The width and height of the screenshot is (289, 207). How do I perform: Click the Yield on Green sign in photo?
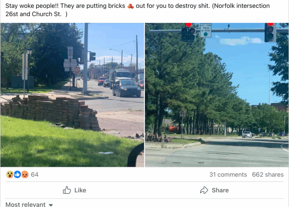tap(206, 30)
